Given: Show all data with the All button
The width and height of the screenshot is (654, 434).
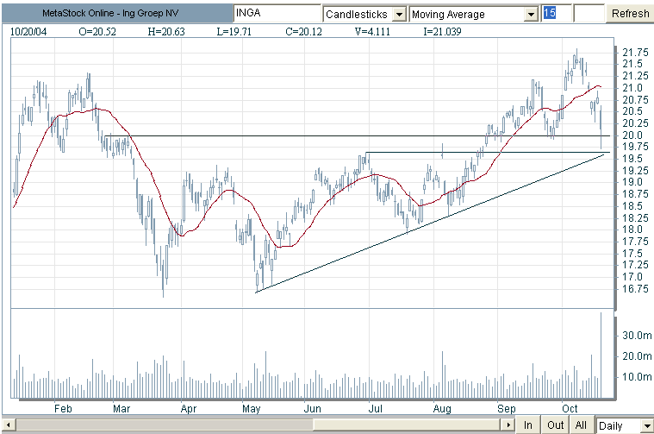Looking at the screenshot, I should point(581,425).
